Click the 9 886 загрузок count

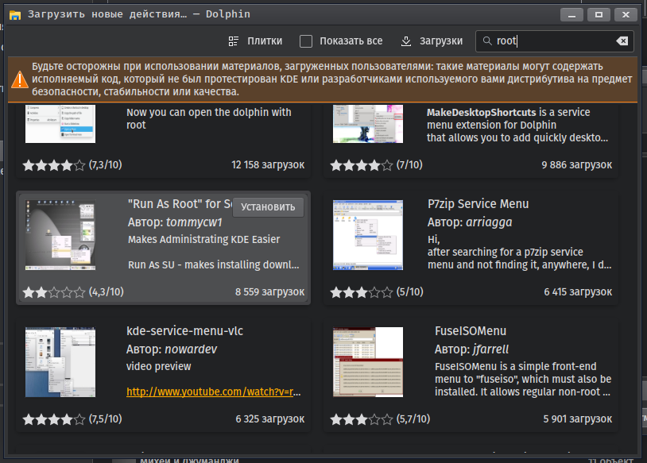[x=576, y=165]
